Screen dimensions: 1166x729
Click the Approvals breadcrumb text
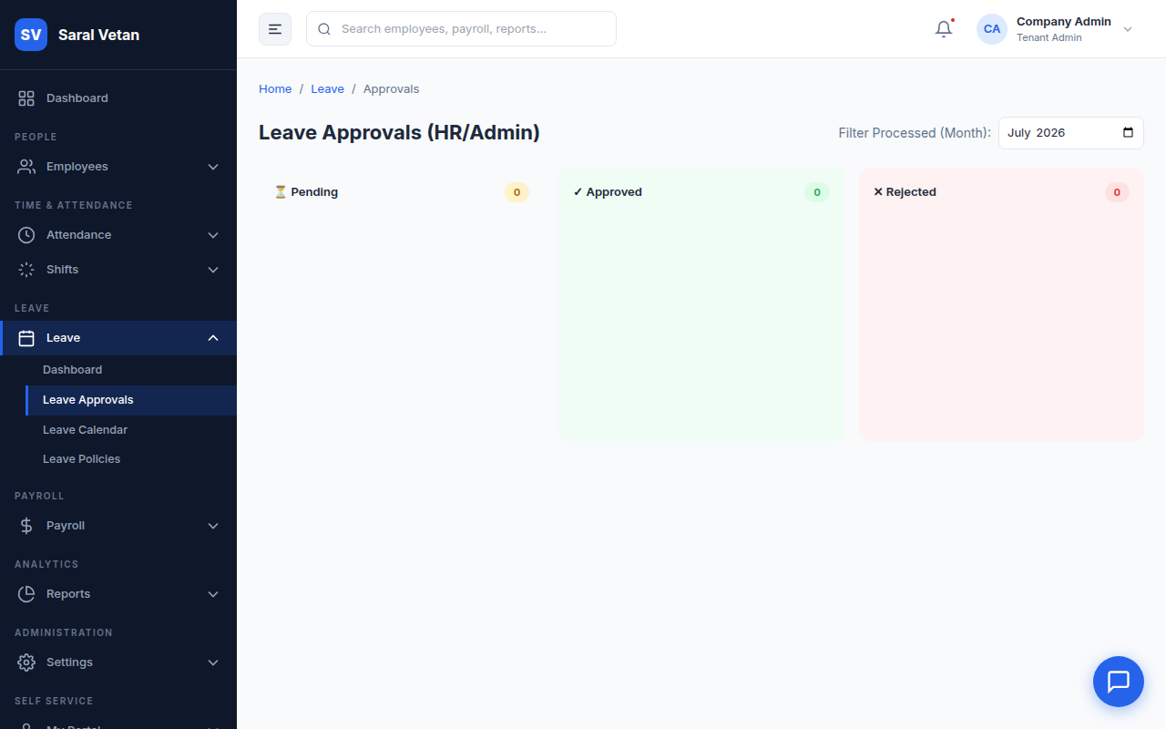pos(391,89)
